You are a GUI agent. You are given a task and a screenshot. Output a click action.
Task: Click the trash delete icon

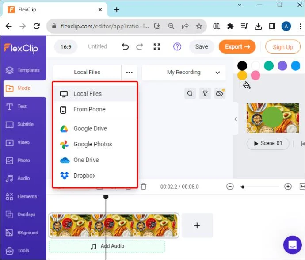(x=144, y=187)
